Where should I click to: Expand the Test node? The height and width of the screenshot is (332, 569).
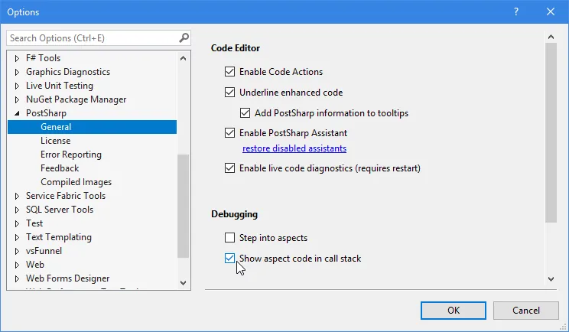pyautogui.click(x=17, y=223)
